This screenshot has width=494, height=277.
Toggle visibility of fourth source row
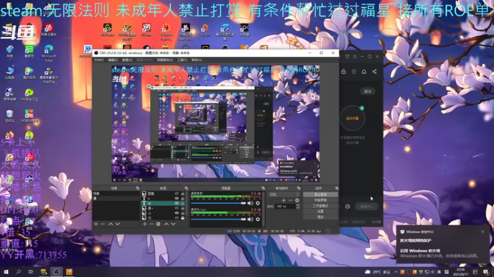pyautogui.click(x=177, y=208)
